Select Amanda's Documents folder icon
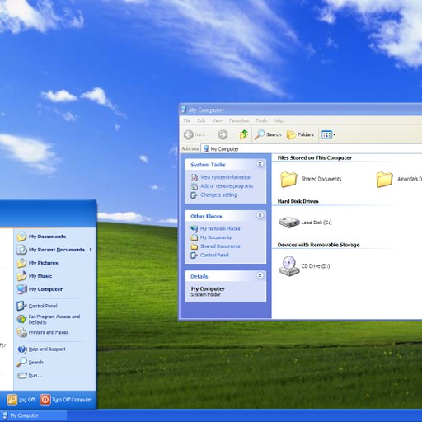Viewport: 422px width, 422px height. pos(384,179)
